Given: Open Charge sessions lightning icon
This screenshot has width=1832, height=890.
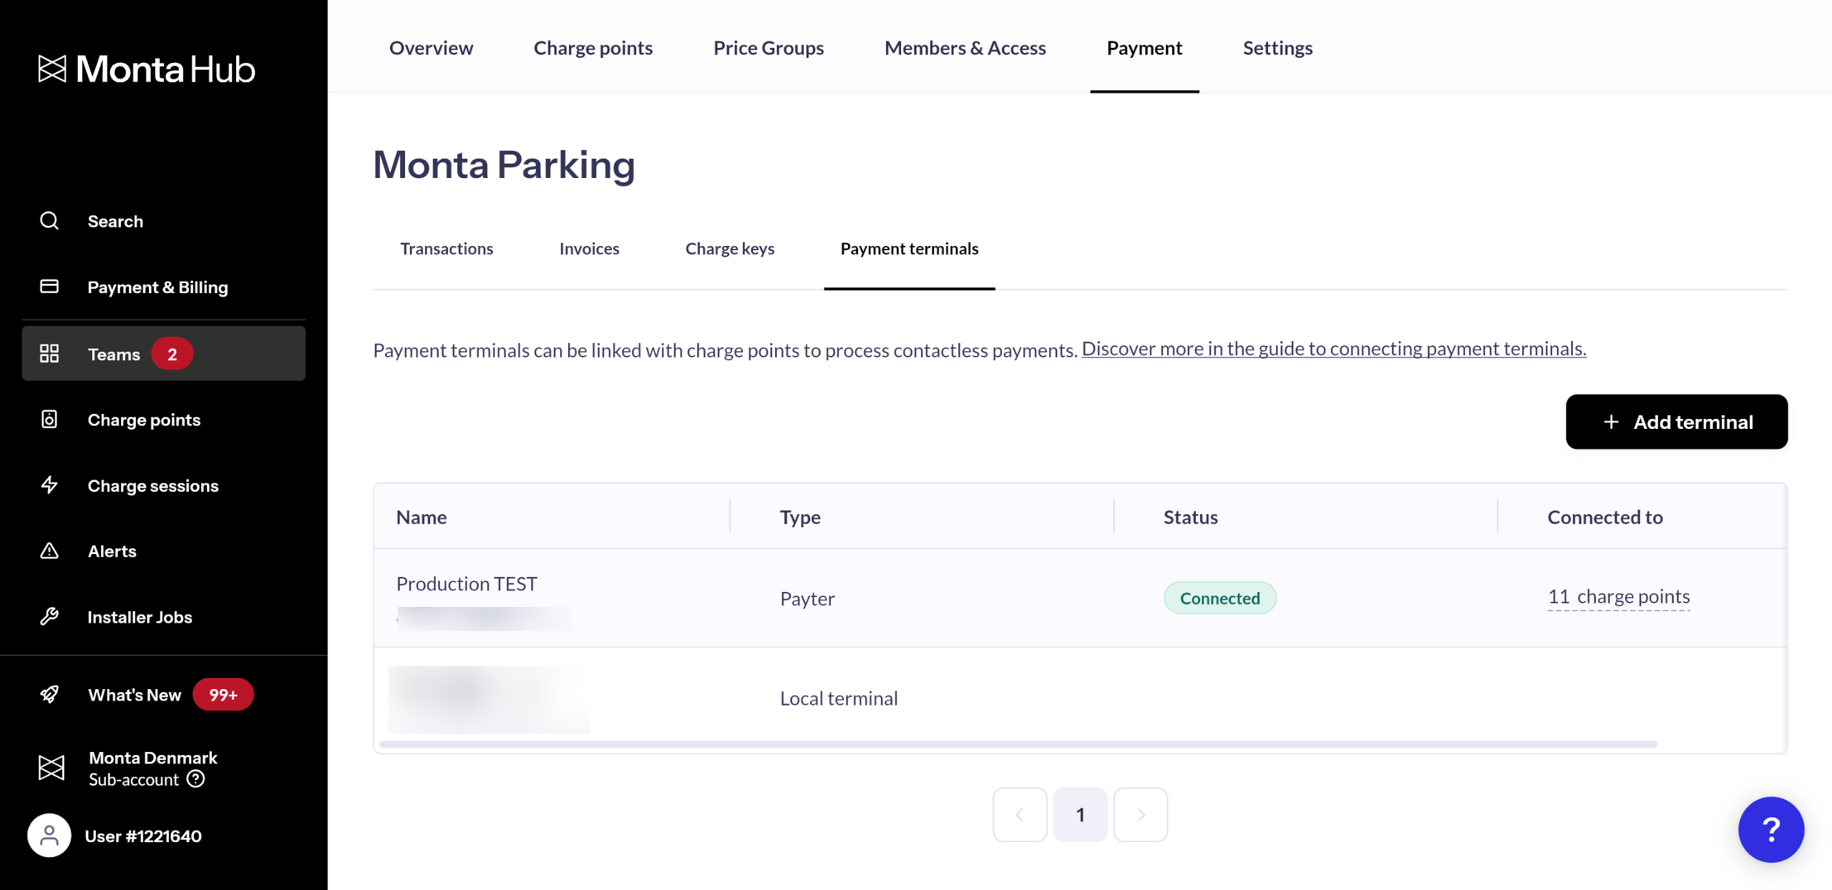Looking at the screenshot, I should (49, 485).
